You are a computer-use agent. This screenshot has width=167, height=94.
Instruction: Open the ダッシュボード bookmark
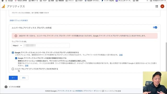coord(123,1)
